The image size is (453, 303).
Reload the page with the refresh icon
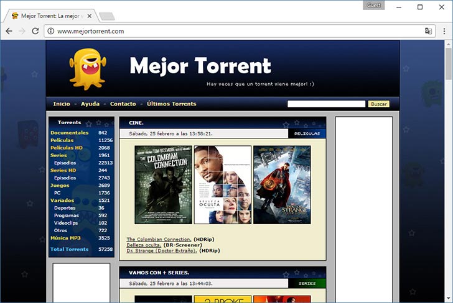35,31
